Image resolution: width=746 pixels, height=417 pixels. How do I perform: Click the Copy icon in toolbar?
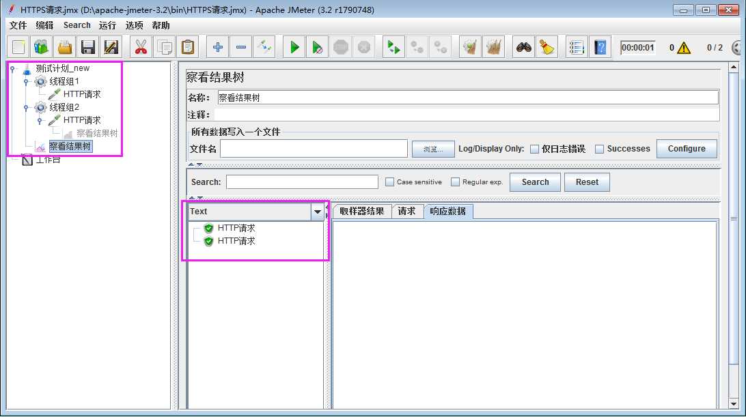pos(165,47)
